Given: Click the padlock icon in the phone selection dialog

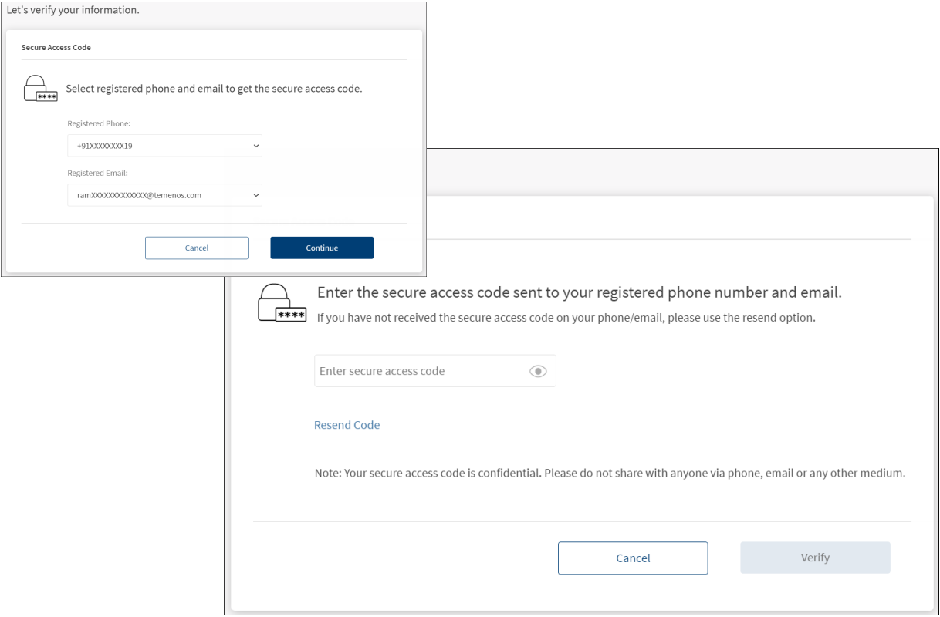Looking at the screenshot, I should [40, 89].
